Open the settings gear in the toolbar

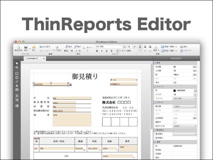pos(184,47)
